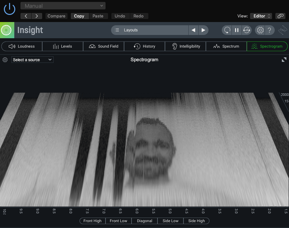Switch to the Spectrum tab
289x228 pixels.
pos(226,46)
